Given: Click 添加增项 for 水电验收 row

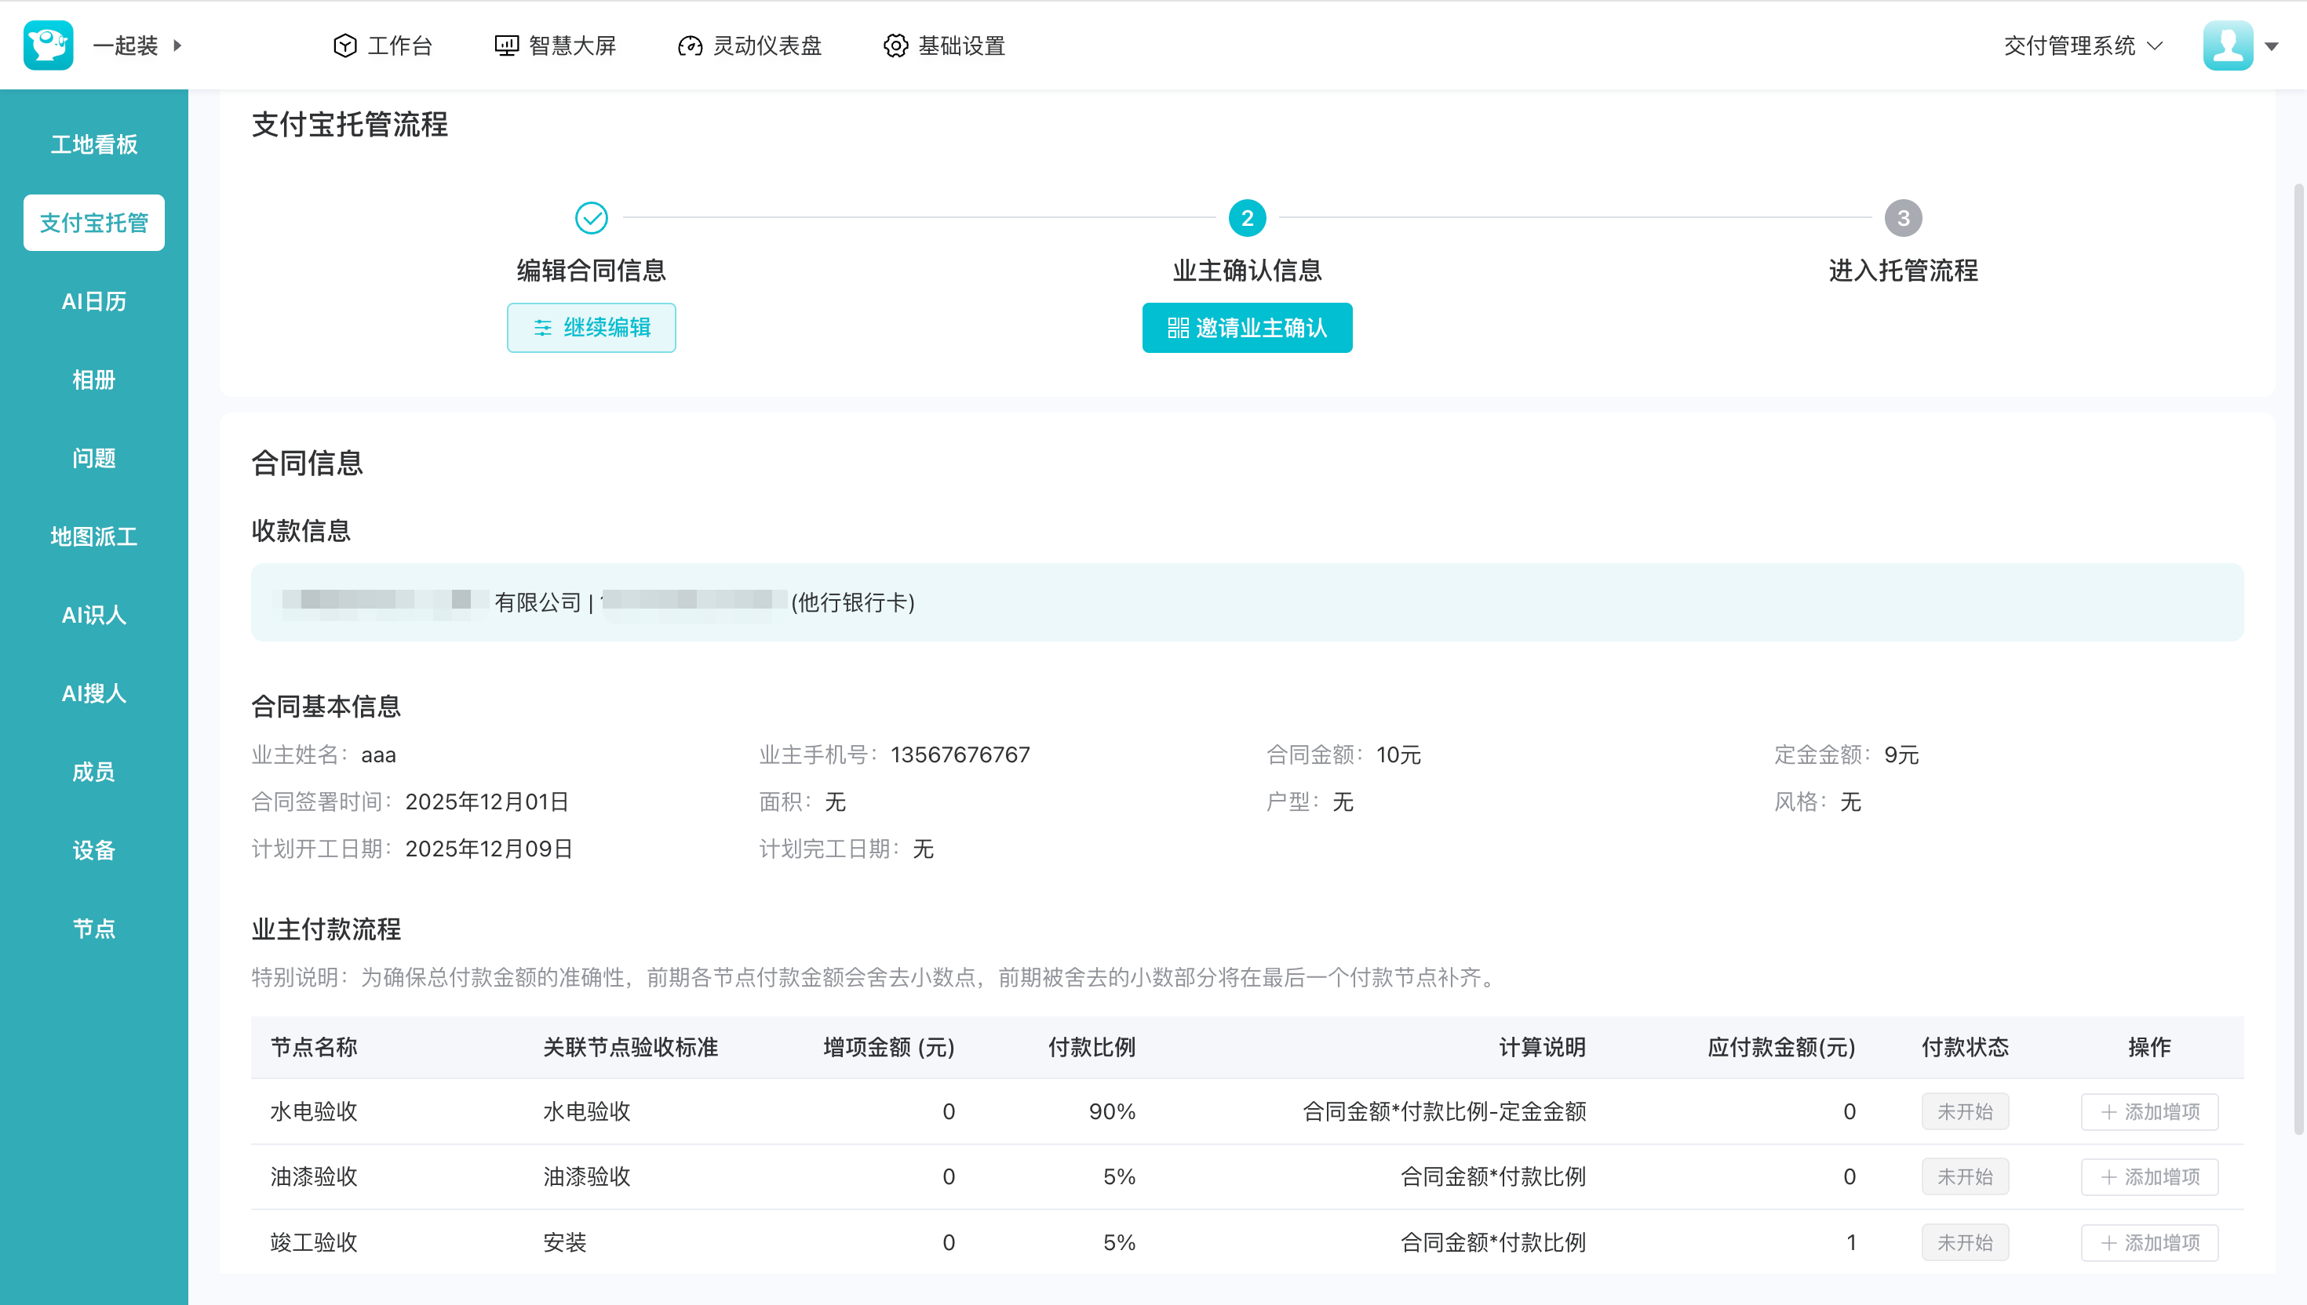Looking at the screenshot, I should 2149,1111.
